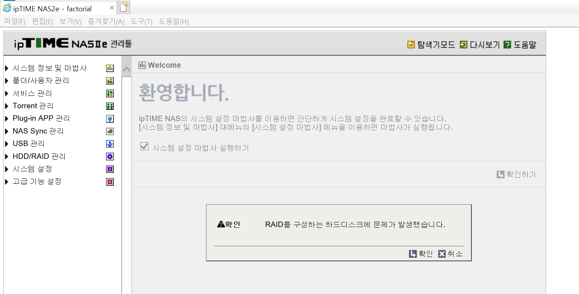
Task: Open 서비스 관리 menu label
Action: click(32, 93)
